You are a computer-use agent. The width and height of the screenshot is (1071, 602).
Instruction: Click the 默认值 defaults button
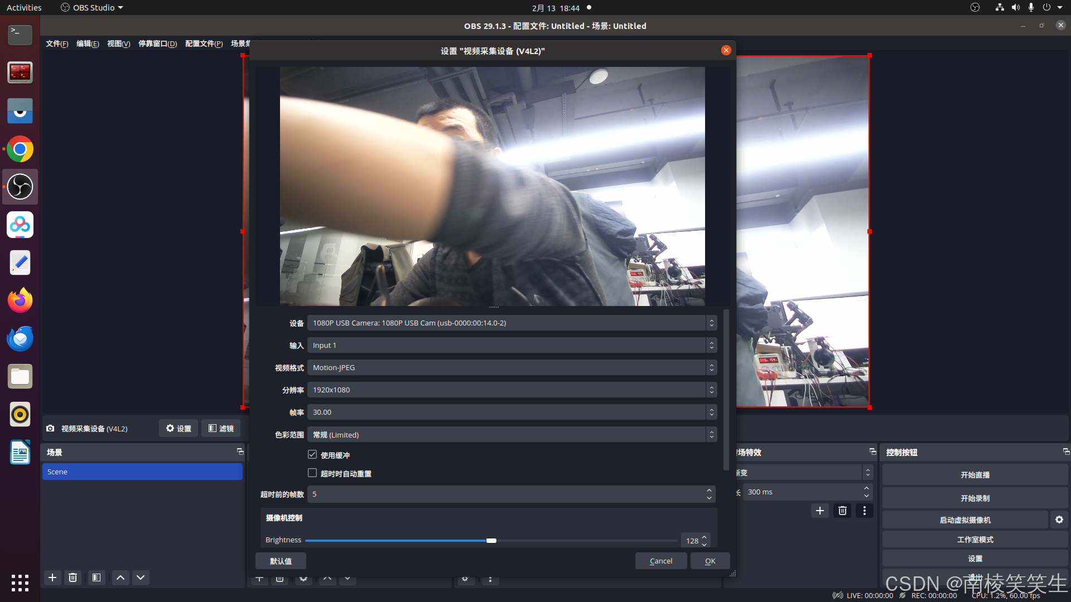[281, 561]
